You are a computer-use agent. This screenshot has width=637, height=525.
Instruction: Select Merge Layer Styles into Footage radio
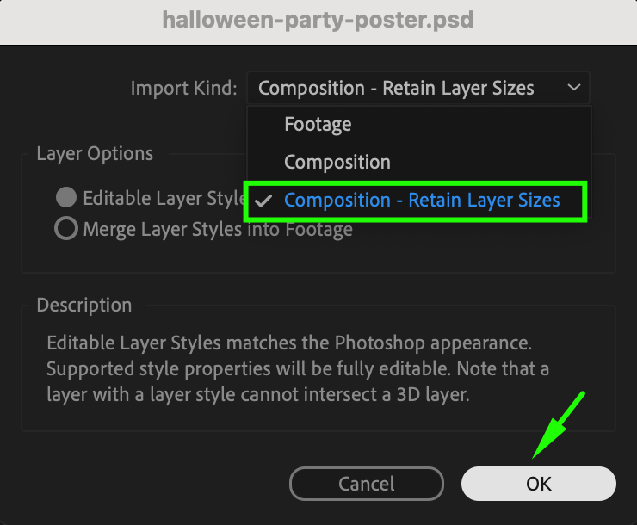(65, 229)
